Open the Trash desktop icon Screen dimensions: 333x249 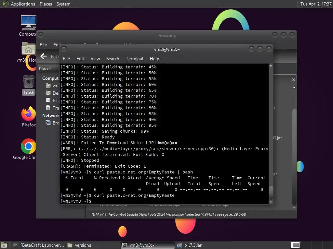coord(29,82)
